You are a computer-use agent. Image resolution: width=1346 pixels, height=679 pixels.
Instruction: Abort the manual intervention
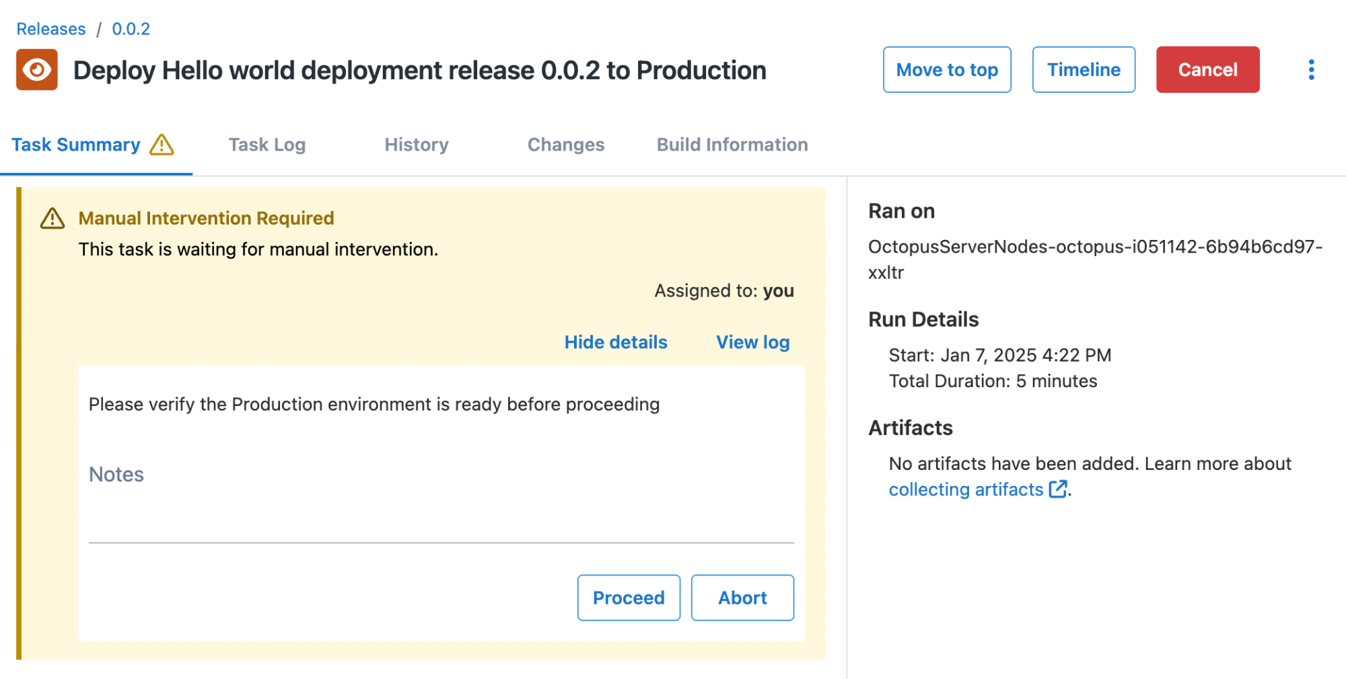point(742,598)
